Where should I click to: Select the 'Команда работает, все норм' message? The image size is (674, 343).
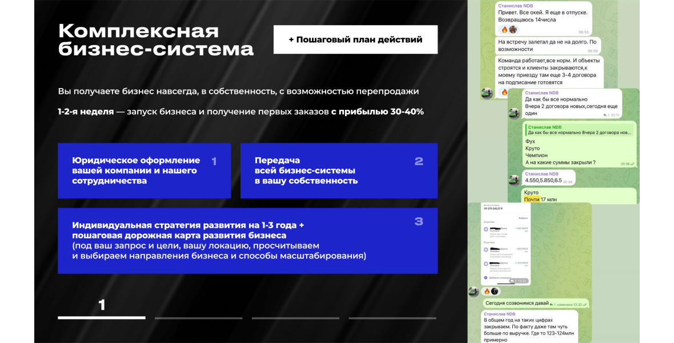pos(549,71)
